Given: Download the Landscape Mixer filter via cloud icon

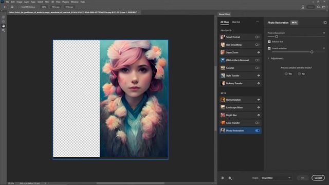Looking at the screenshot, I should pyautogui.click(x=259, y=107).
